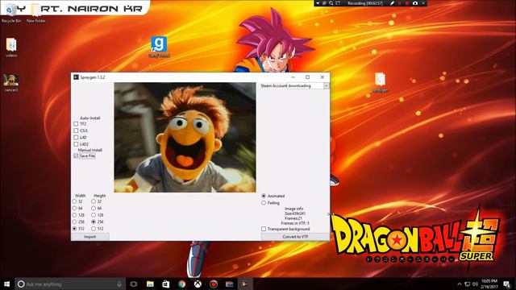Select Width 128 radio button
Image resolution: width=516 pixels, height=290 pixels.
74,215
